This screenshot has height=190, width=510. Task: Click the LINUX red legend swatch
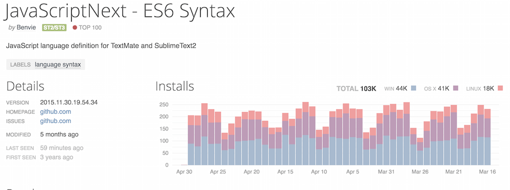click(x=500, y=88)
